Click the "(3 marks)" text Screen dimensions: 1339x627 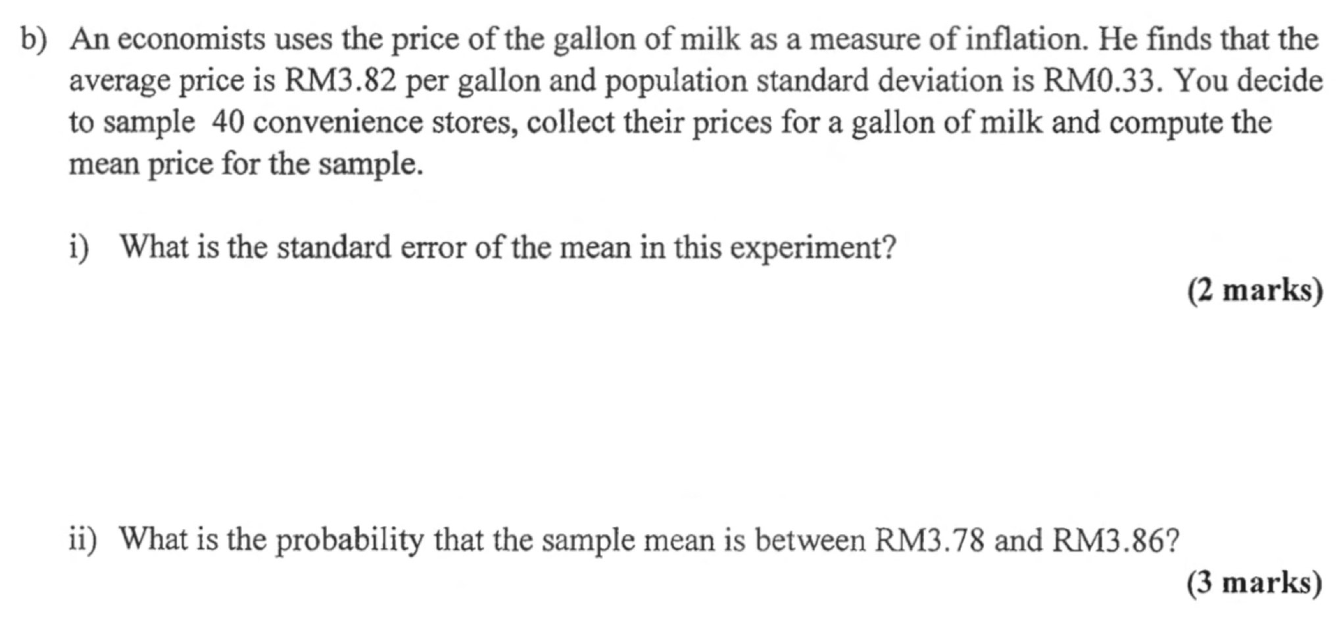[1254, 583]
